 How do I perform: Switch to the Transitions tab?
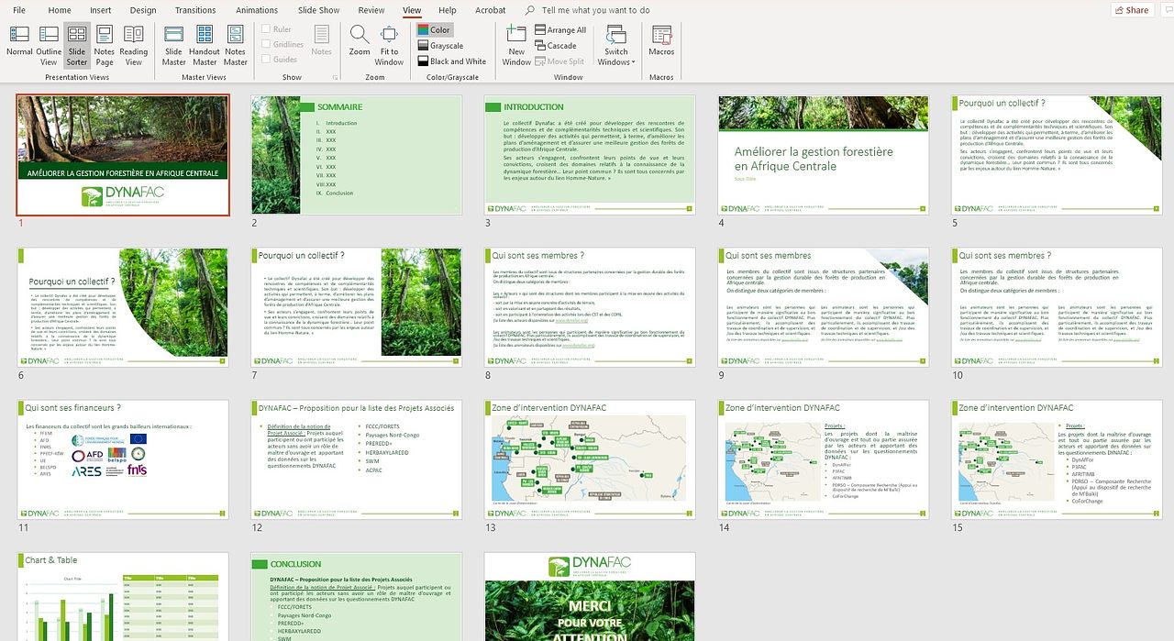(x=195, y=10)
